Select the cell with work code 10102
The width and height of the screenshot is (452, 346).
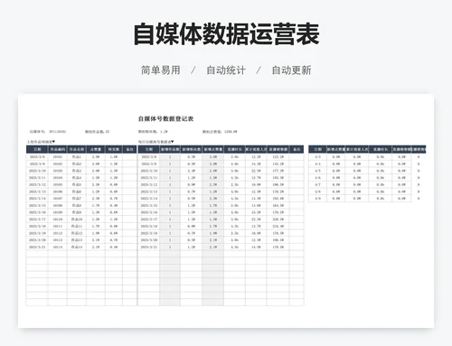[58, 164]
